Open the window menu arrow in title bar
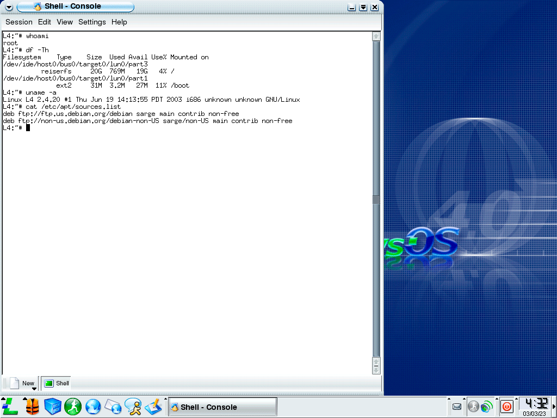The height and width of the screenshot is (418, 557). 9,7
